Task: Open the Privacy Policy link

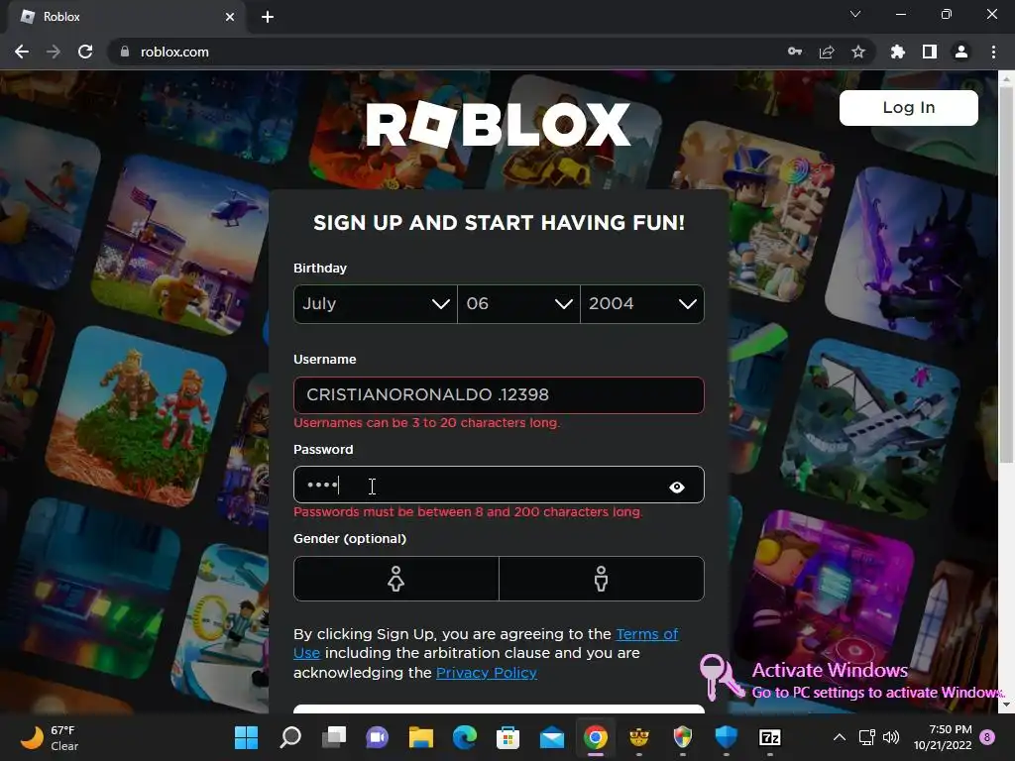Action: click(x=486, y=673)
